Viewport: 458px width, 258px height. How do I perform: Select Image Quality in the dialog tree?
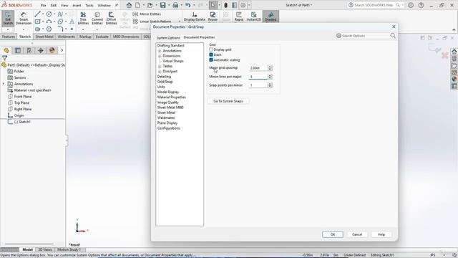coord(167,102)
